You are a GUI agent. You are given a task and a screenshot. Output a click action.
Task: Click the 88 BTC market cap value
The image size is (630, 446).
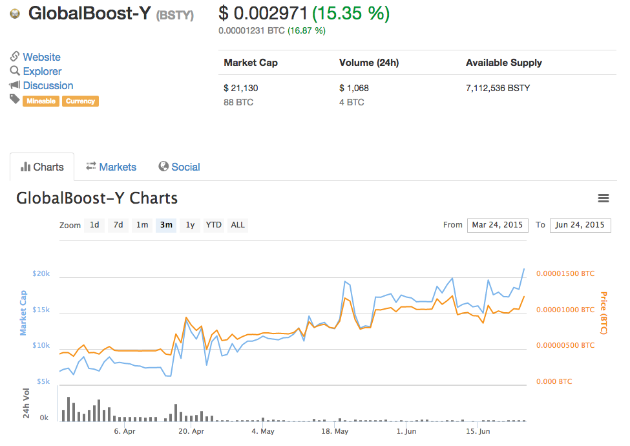click(238, 103)
